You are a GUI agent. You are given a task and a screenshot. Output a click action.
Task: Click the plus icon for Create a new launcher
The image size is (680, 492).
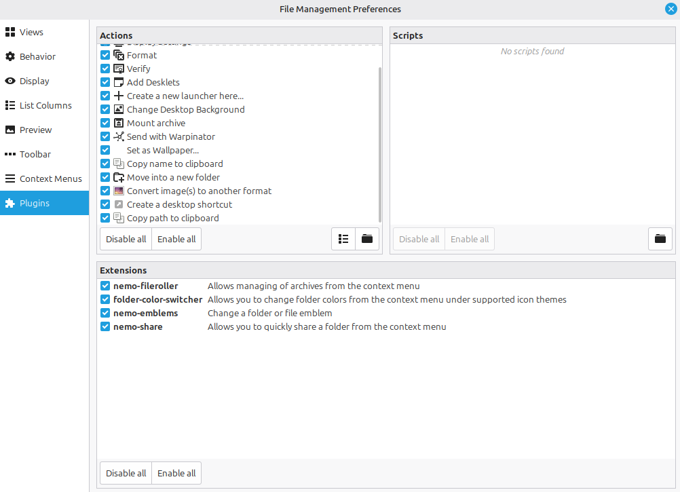119,96
